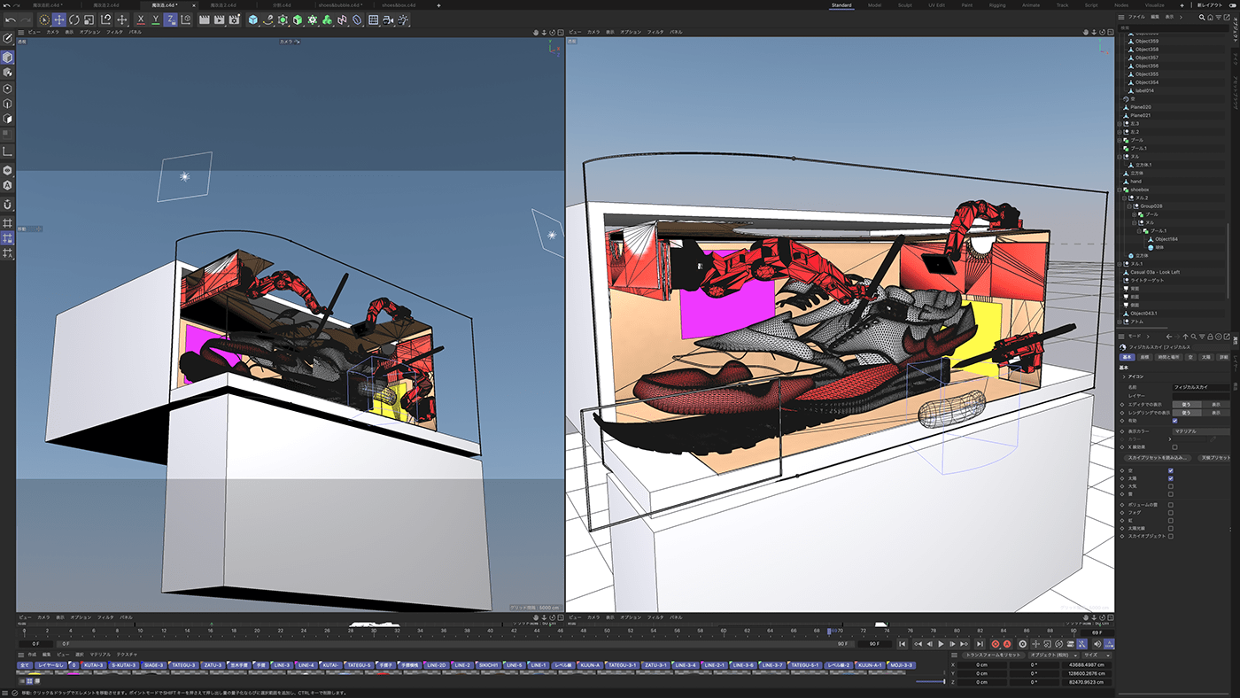1240x698 pixels.
Task: Click トランスフォームをリセット button
Action: click(994, 655)
